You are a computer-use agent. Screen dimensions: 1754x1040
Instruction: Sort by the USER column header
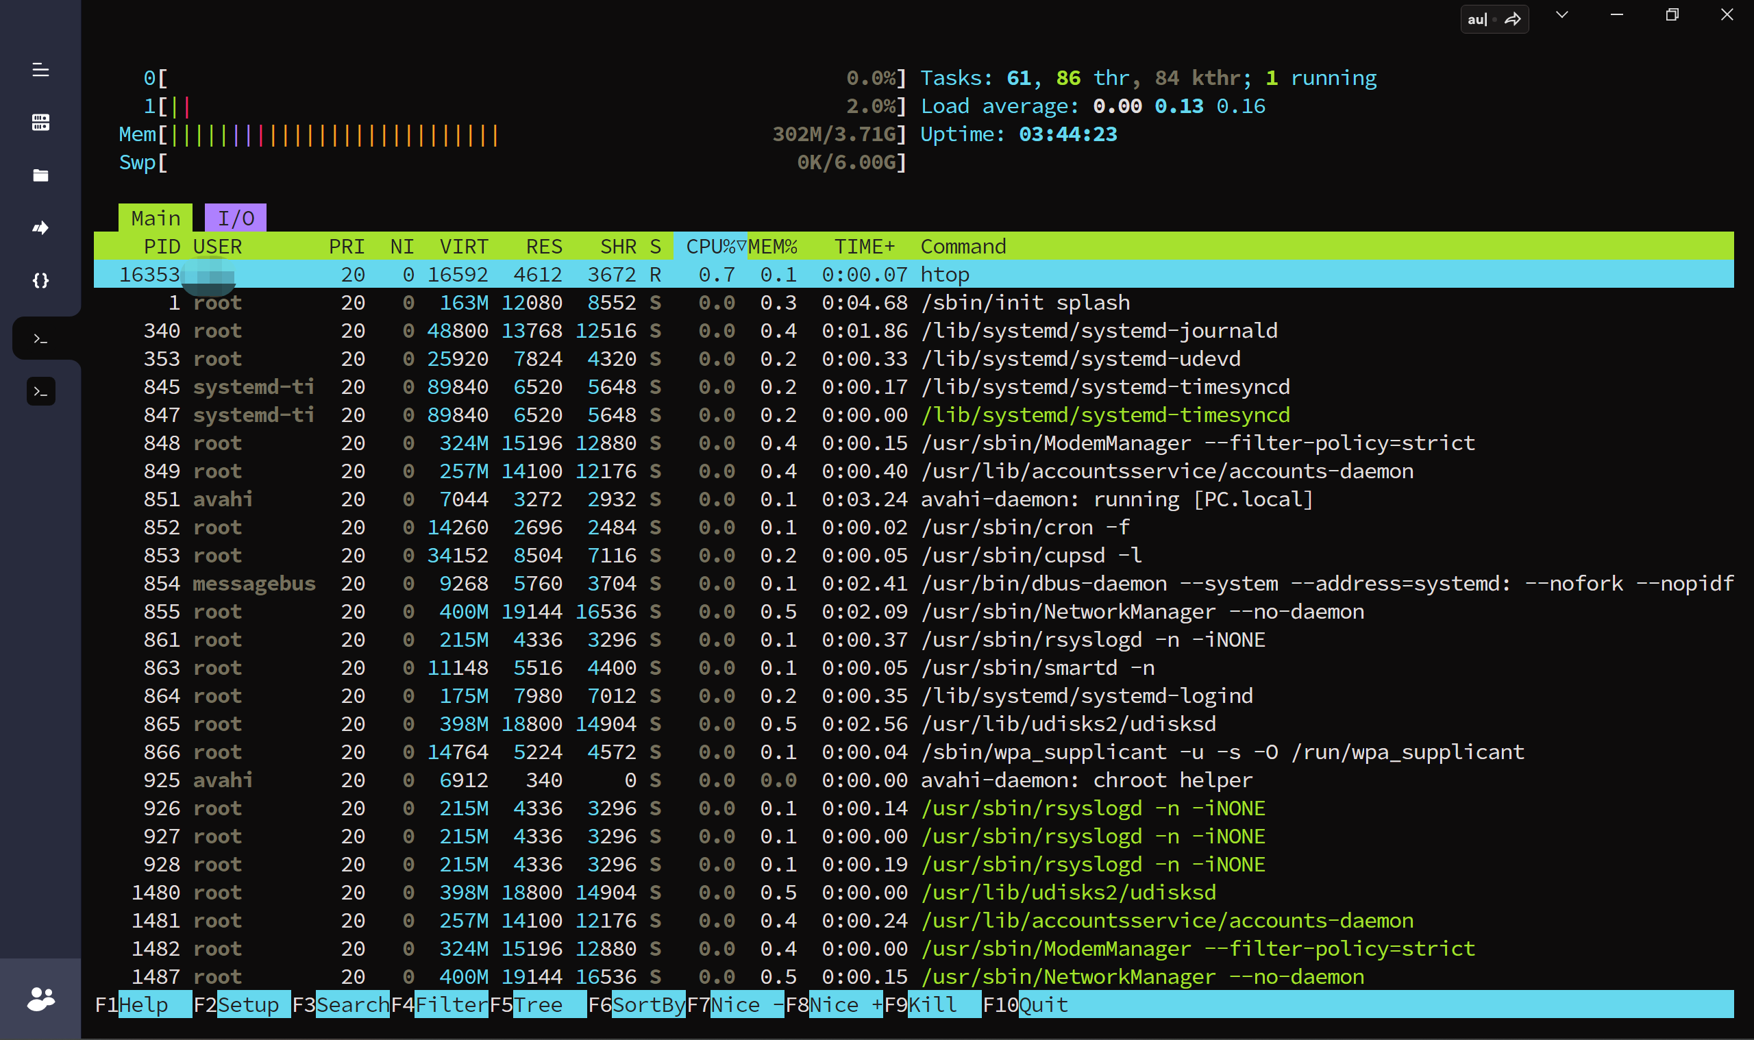click(x=217, y=246)
